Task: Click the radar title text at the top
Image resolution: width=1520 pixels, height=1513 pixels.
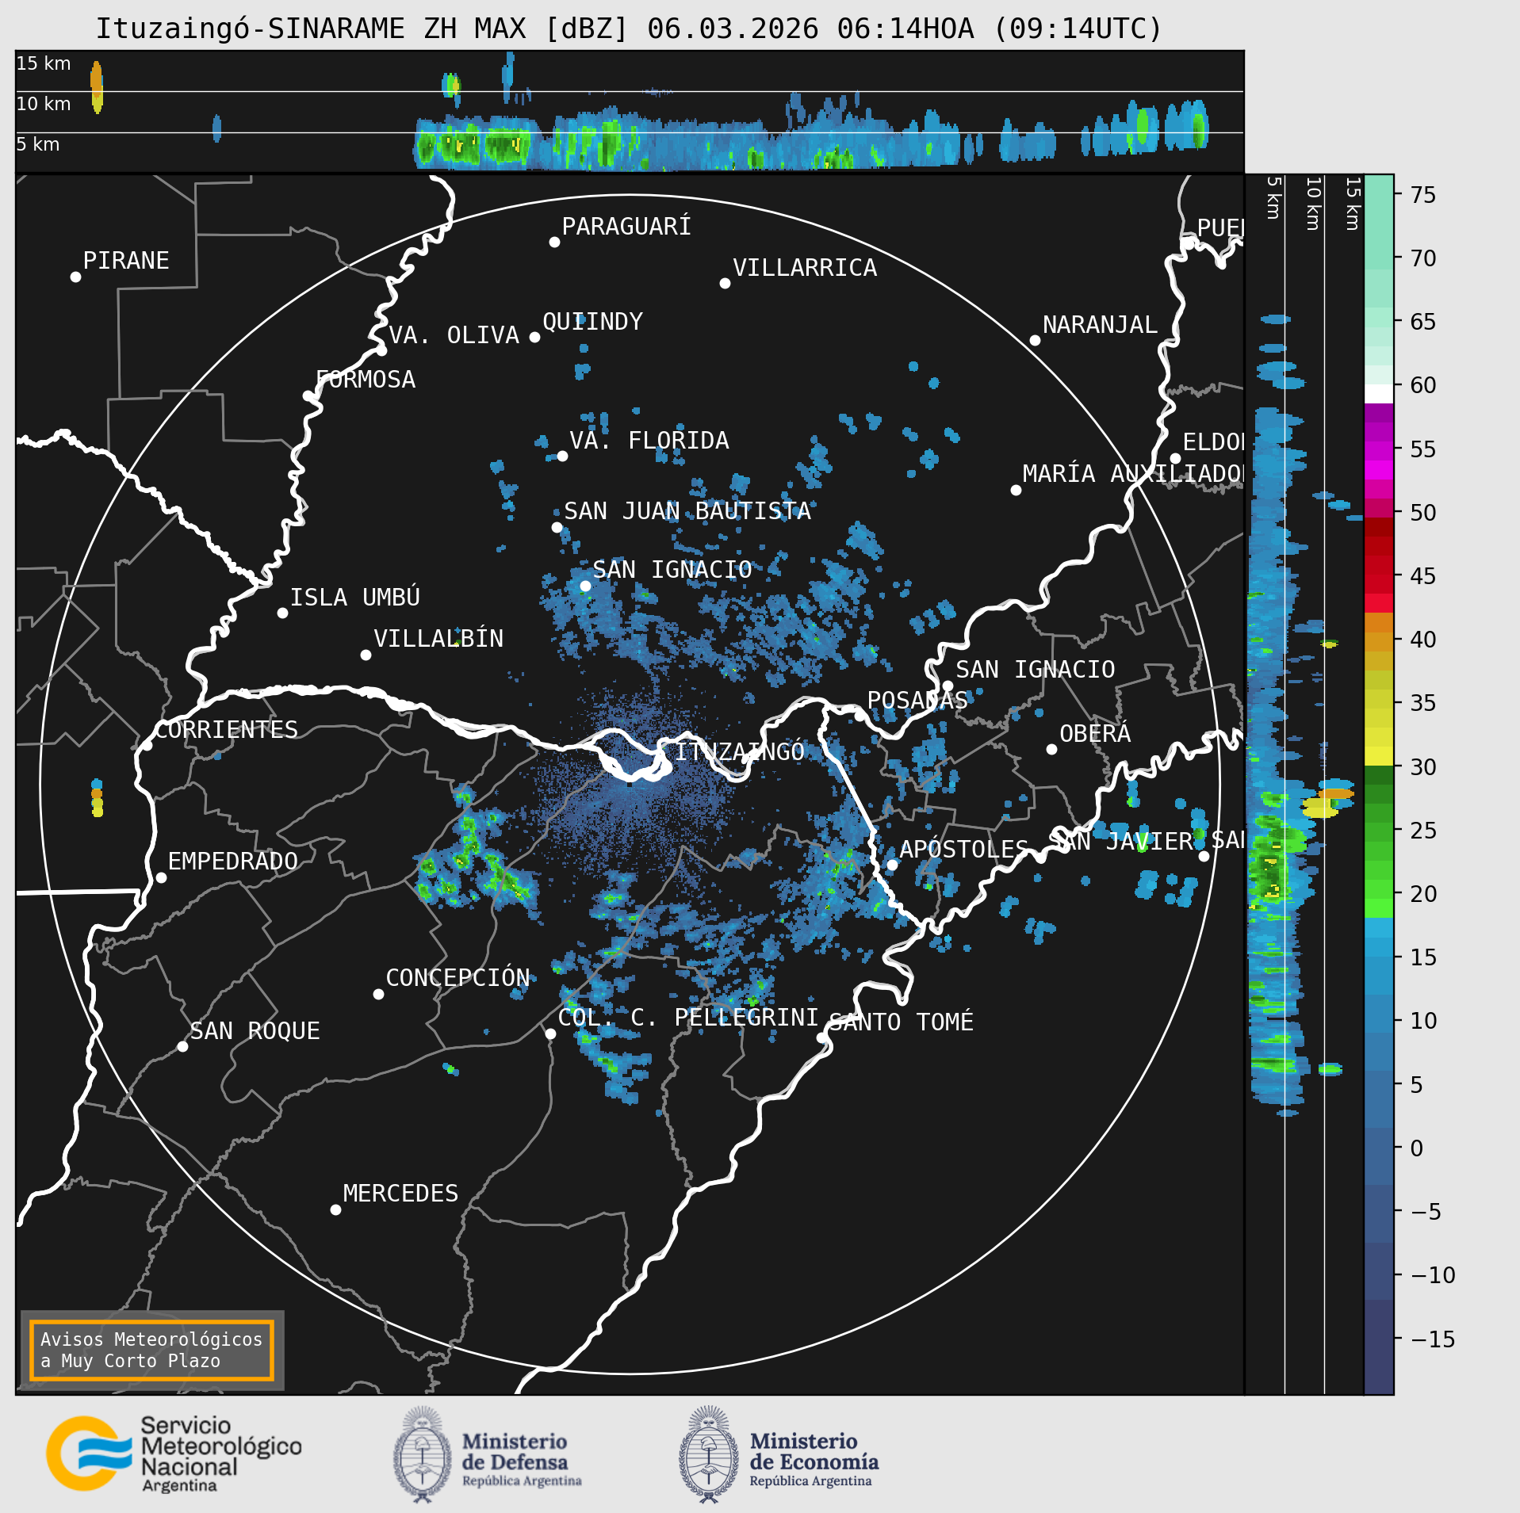Action: click(629, 29)
